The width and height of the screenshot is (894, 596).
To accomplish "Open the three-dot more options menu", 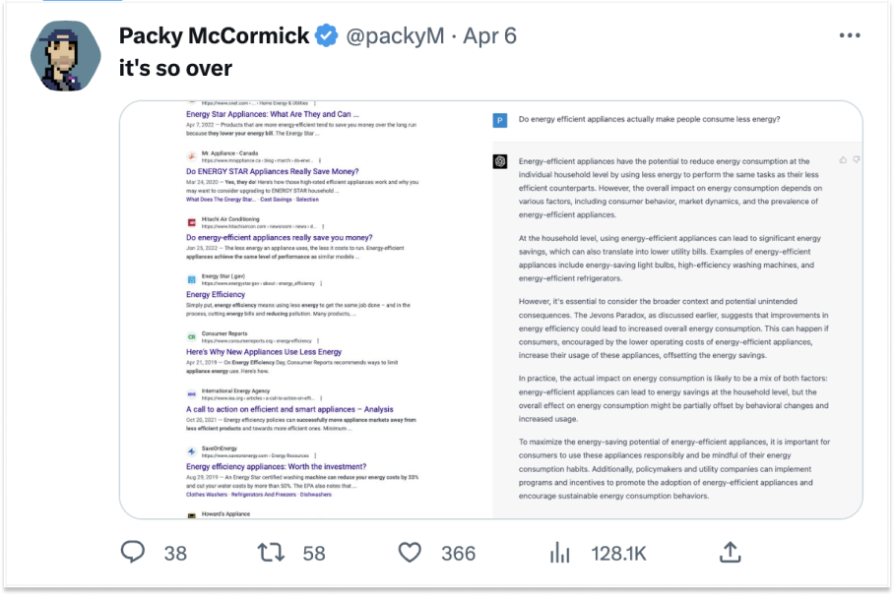I will click(850, 35).
